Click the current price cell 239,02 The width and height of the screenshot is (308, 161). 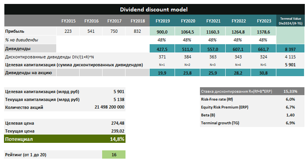click(118, 131)
